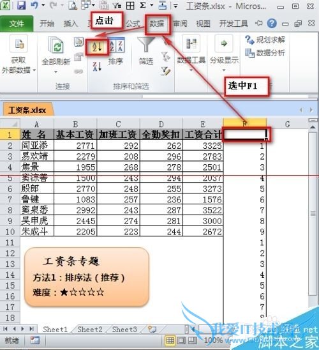Click cell containing 阎亚添

[x=37, y=146]
